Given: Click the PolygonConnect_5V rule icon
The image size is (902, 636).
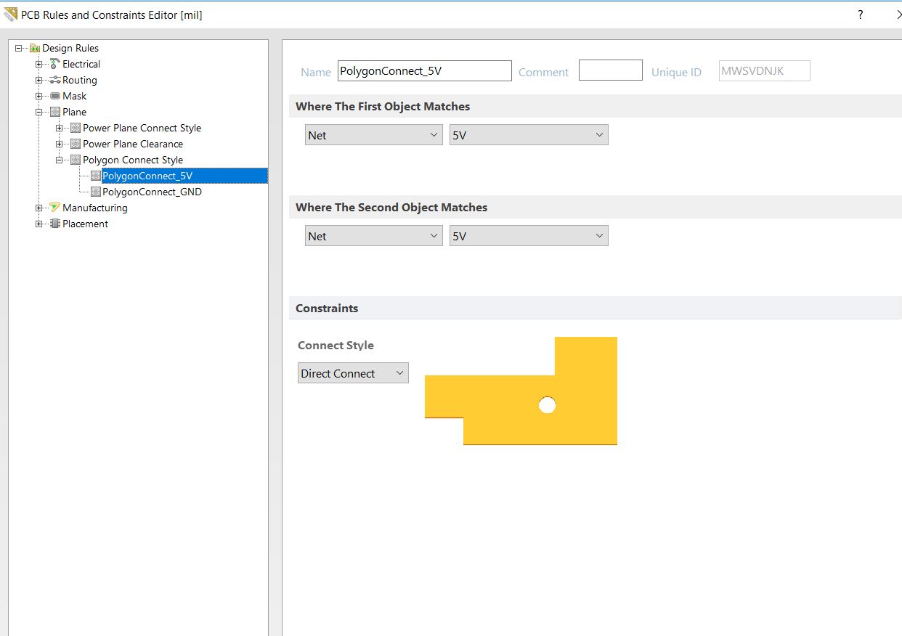Looking at the screenshot, I should point(95,176).
